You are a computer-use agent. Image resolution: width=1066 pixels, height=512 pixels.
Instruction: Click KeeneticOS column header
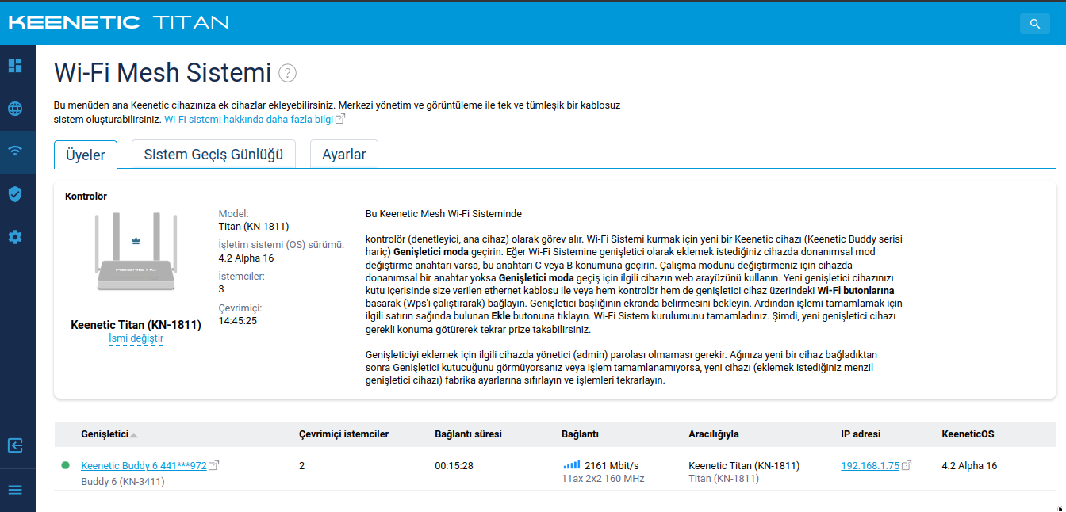click(968, 434)
